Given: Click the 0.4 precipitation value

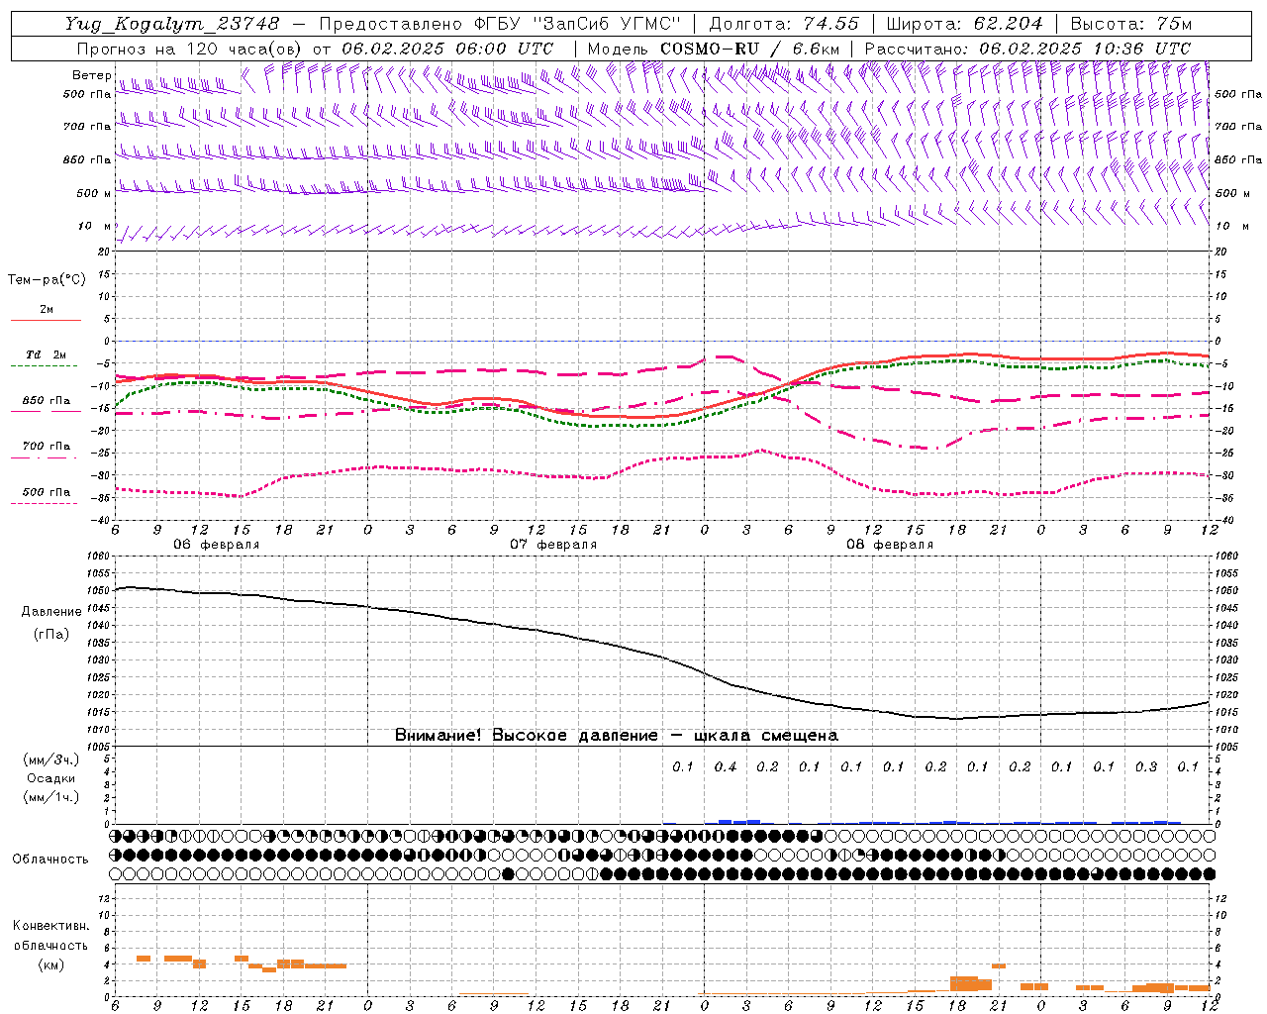Looking at the screenshot, I should point(726,766).
